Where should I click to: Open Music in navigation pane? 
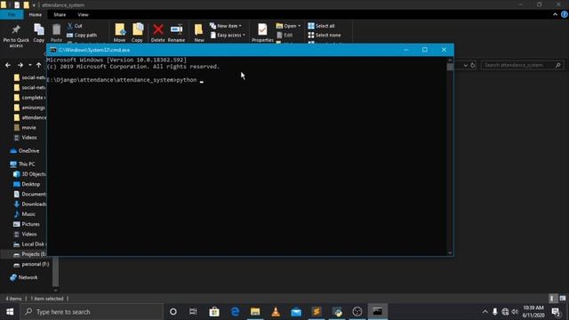tap(25, 214)
